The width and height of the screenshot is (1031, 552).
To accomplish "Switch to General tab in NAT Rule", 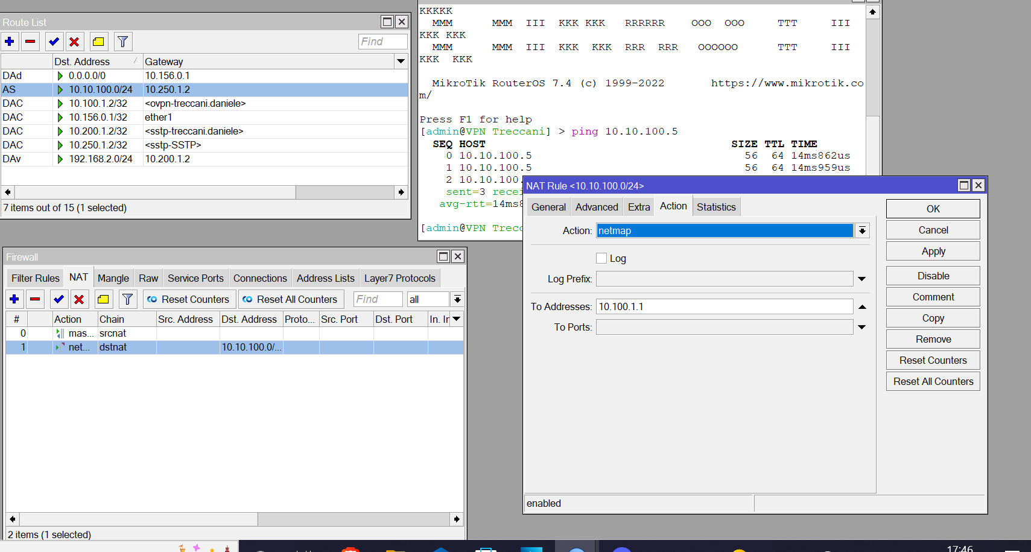I will tap(548, 207).
